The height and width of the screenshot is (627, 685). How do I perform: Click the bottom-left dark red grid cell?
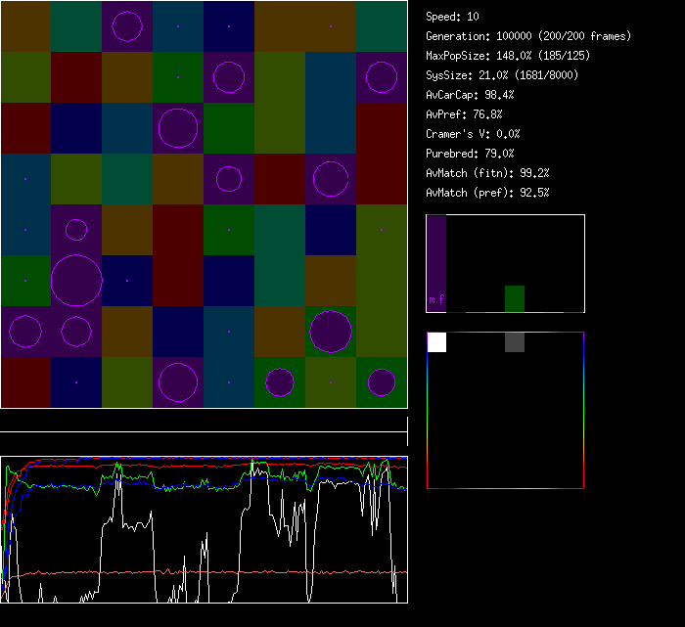[x=25, y=382]
